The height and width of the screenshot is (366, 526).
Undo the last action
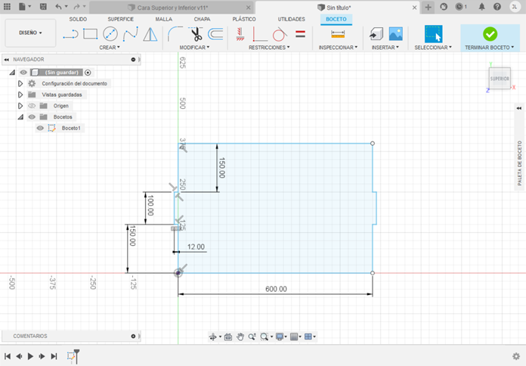tap(59, 6)
